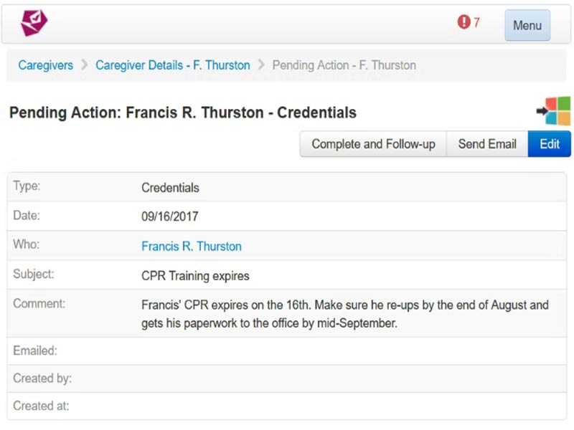
Task: Click the colored squares arrow icon
Action: tap(553, 111)
